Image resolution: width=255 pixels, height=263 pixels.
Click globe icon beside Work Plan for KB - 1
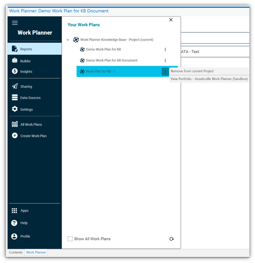click(82, 71)
